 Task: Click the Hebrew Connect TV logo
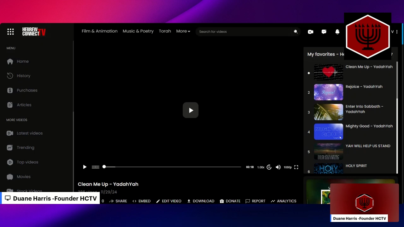click(34, 32)
